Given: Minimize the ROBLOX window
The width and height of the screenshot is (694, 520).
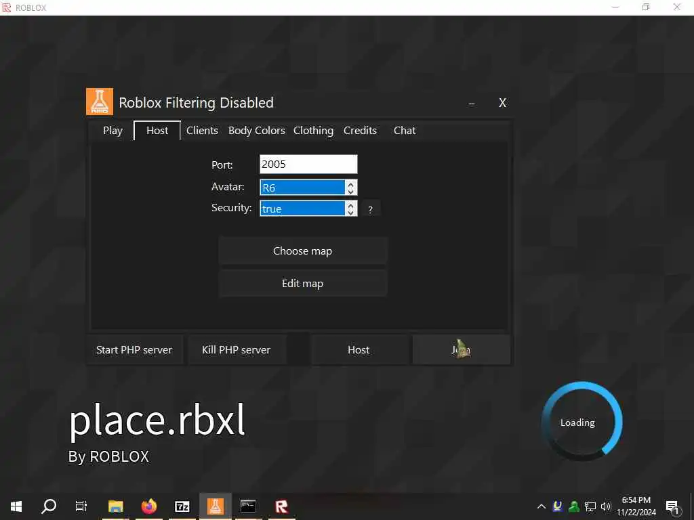Looking at the screenshot, I should [x=615, y=7].
